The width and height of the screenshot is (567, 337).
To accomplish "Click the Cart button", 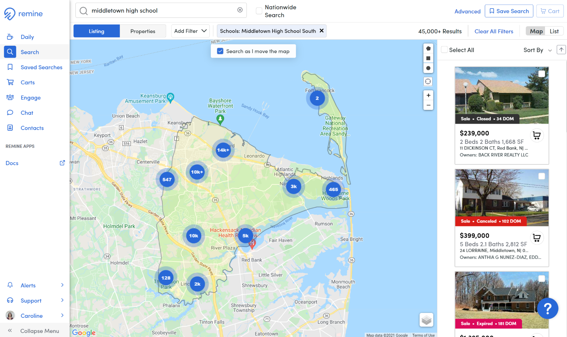I will pos(550,11).
